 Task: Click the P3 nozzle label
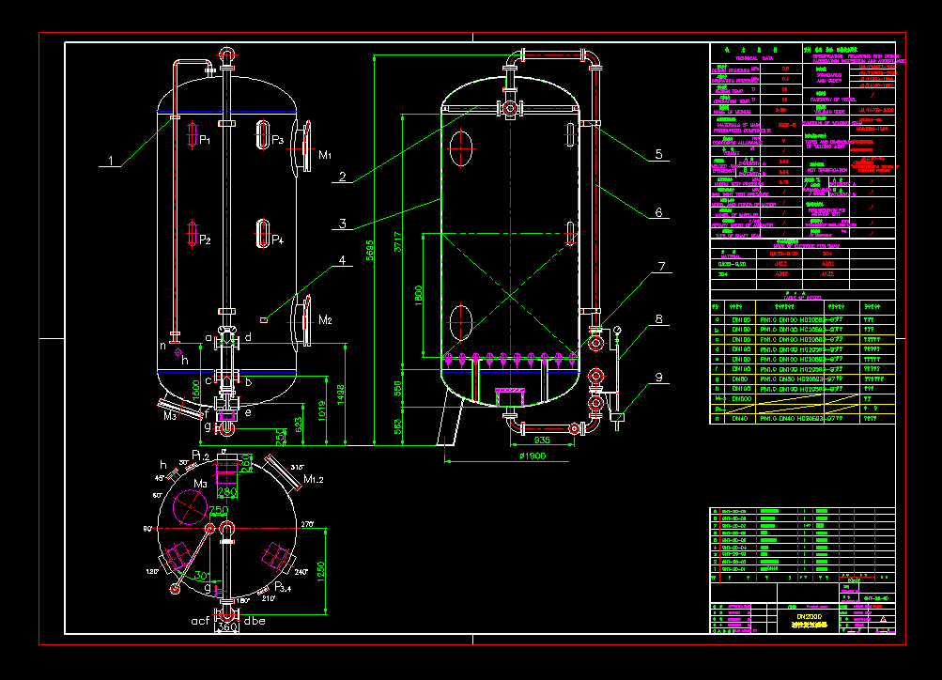[x=278, y=140]
